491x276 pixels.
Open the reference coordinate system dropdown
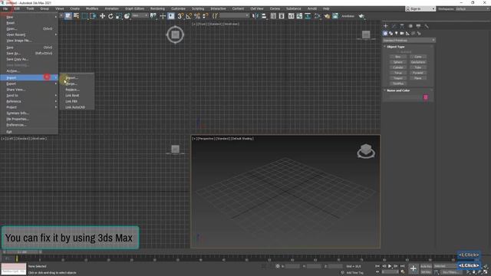(140, 15)
